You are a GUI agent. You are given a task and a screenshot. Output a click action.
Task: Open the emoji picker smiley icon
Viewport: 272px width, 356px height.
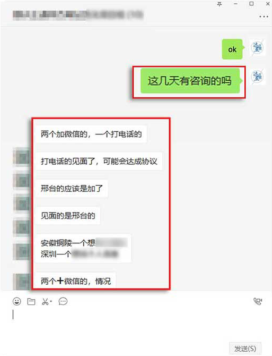tap(17, 301)
